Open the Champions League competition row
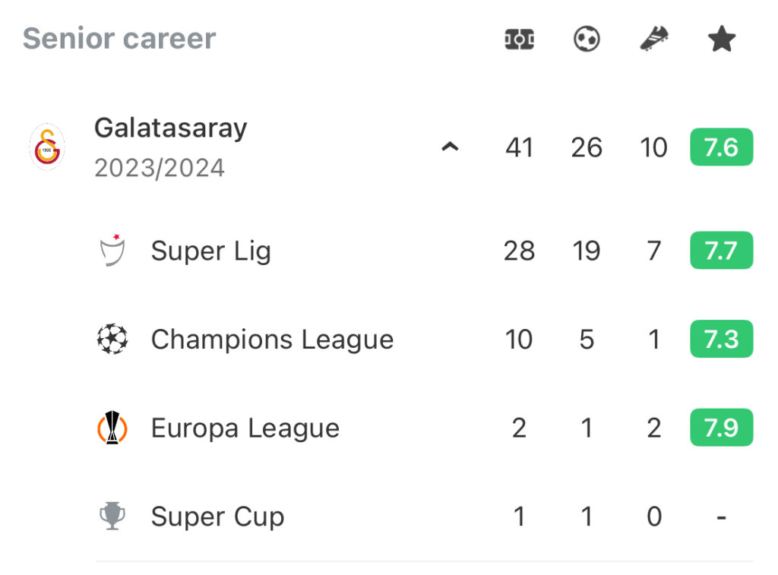The width and height of the screenshot is (778, 575). 425,340
